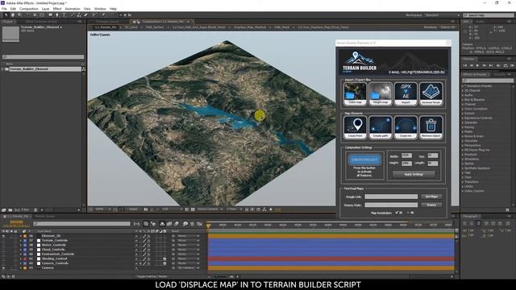
Task: Open Height map import in Terrain Builder
Action: tap(381, 93)
